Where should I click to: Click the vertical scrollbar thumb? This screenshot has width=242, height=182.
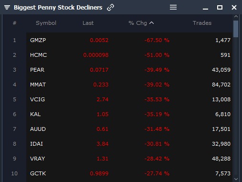click(236, 29)
